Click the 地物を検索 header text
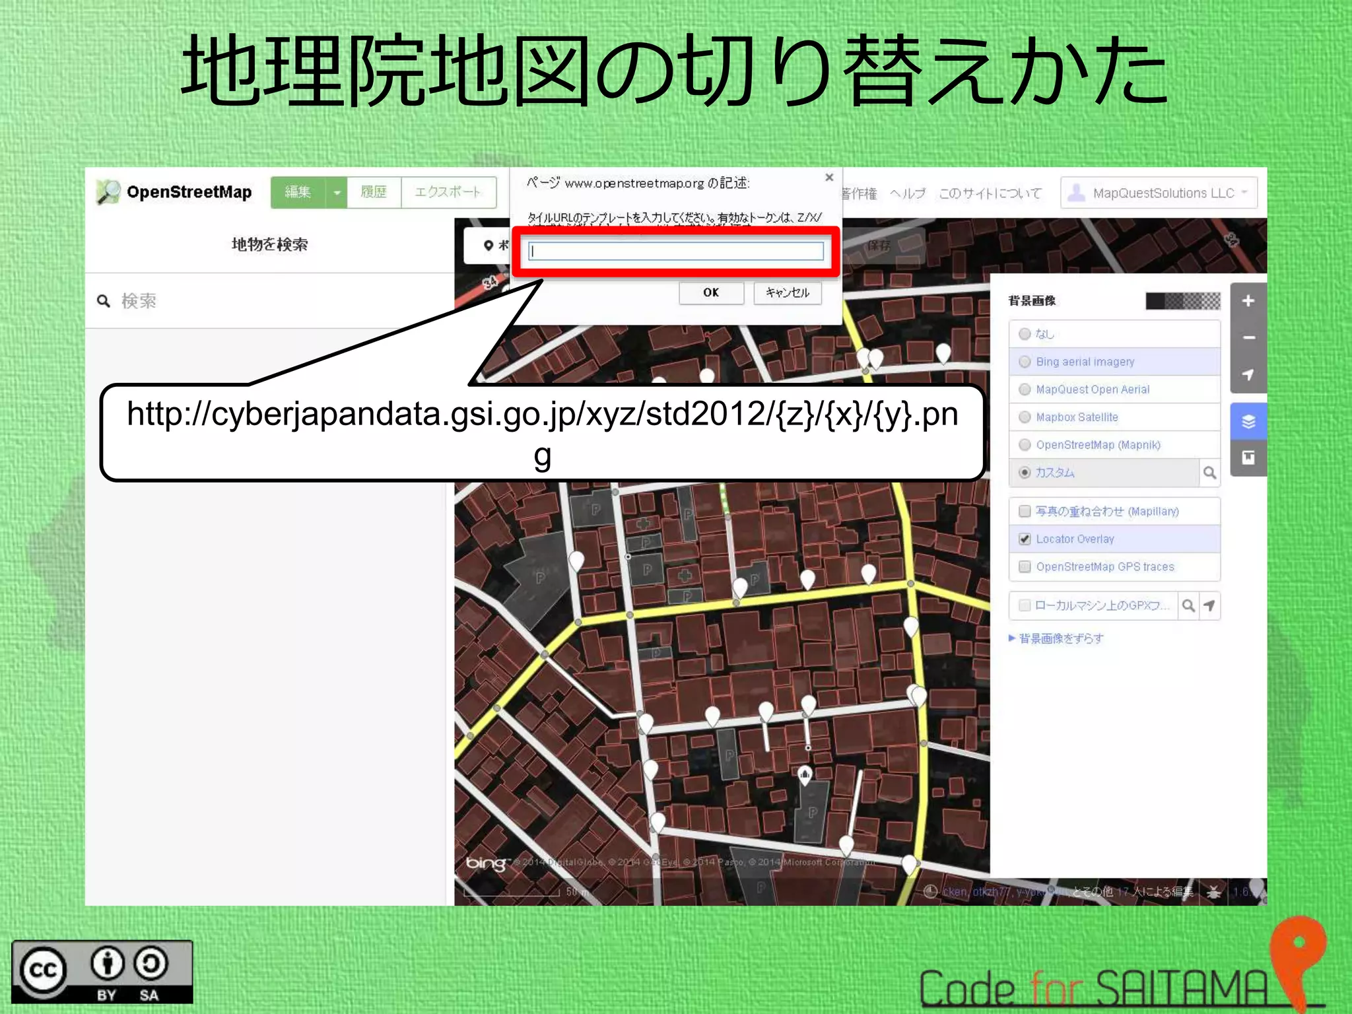 pyautogui.click(x=269, y=245)
